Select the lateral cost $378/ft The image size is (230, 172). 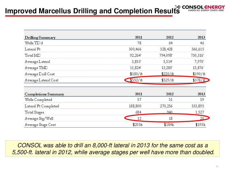(x=199, y=80)
